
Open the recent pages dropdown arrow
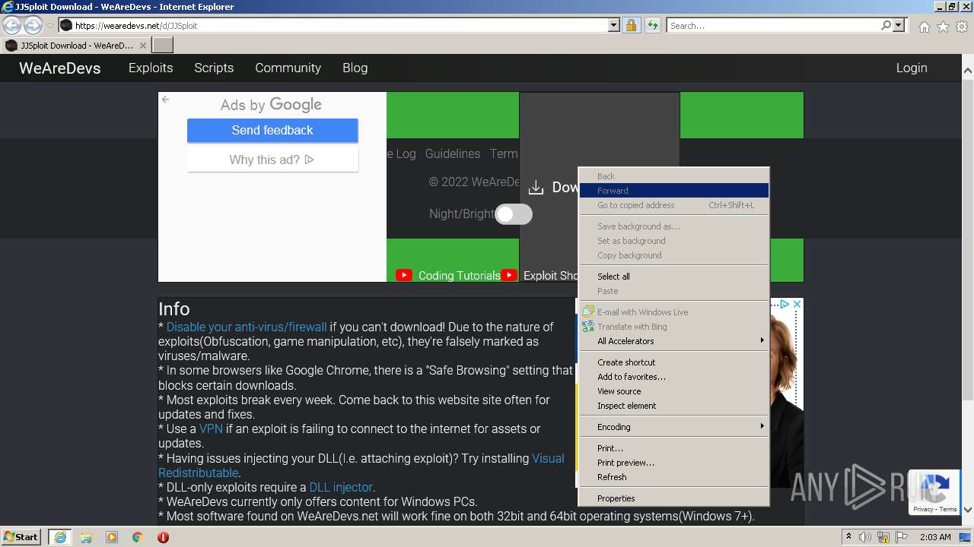[x=49, y=26]
